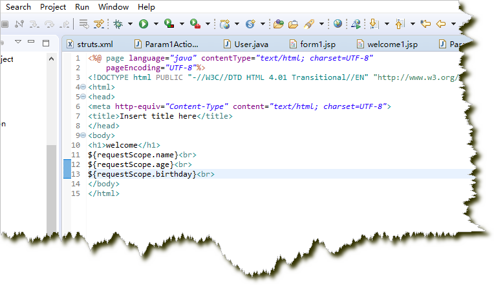Click the Open Type folder icon
The width and height of the screenshot is (494, 285).
tap(279, 24)
